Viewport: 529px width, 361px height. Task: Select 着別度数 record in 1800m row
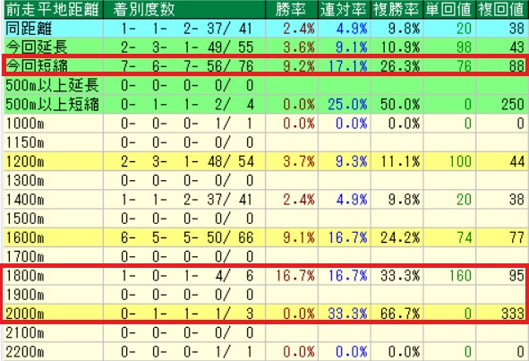[x=187, y=276]
